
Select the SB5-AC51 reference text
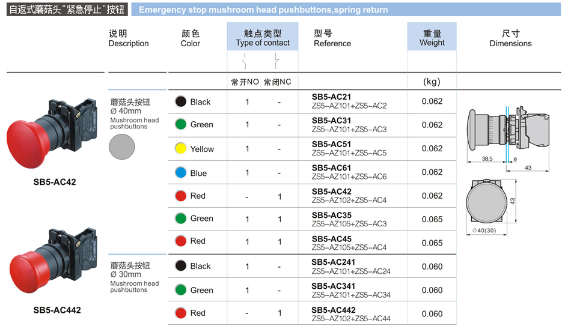332,144
